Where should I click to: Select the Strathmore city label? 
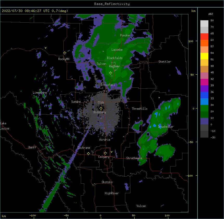(134, 158)
